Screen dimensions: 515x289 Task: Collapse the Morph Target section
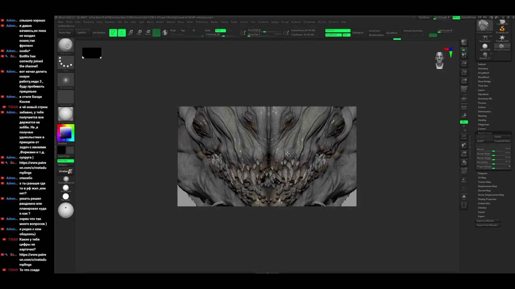(x=485, y=133)
